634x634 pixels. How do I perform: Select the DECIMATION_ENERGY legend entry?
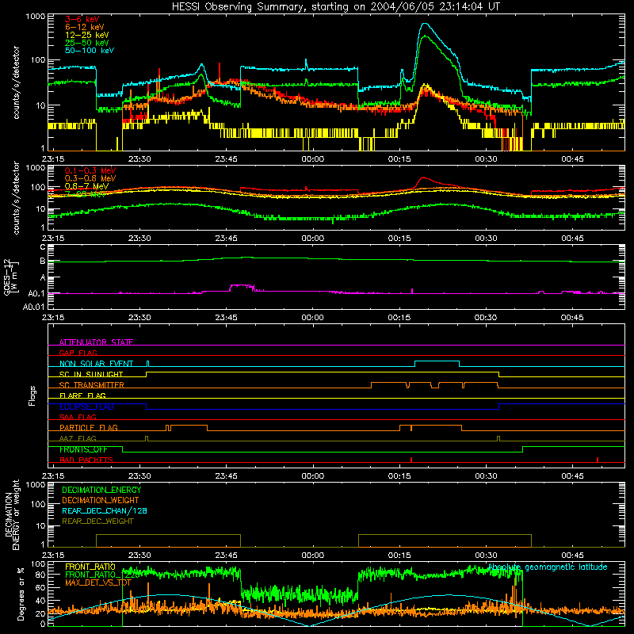(101, 490)
